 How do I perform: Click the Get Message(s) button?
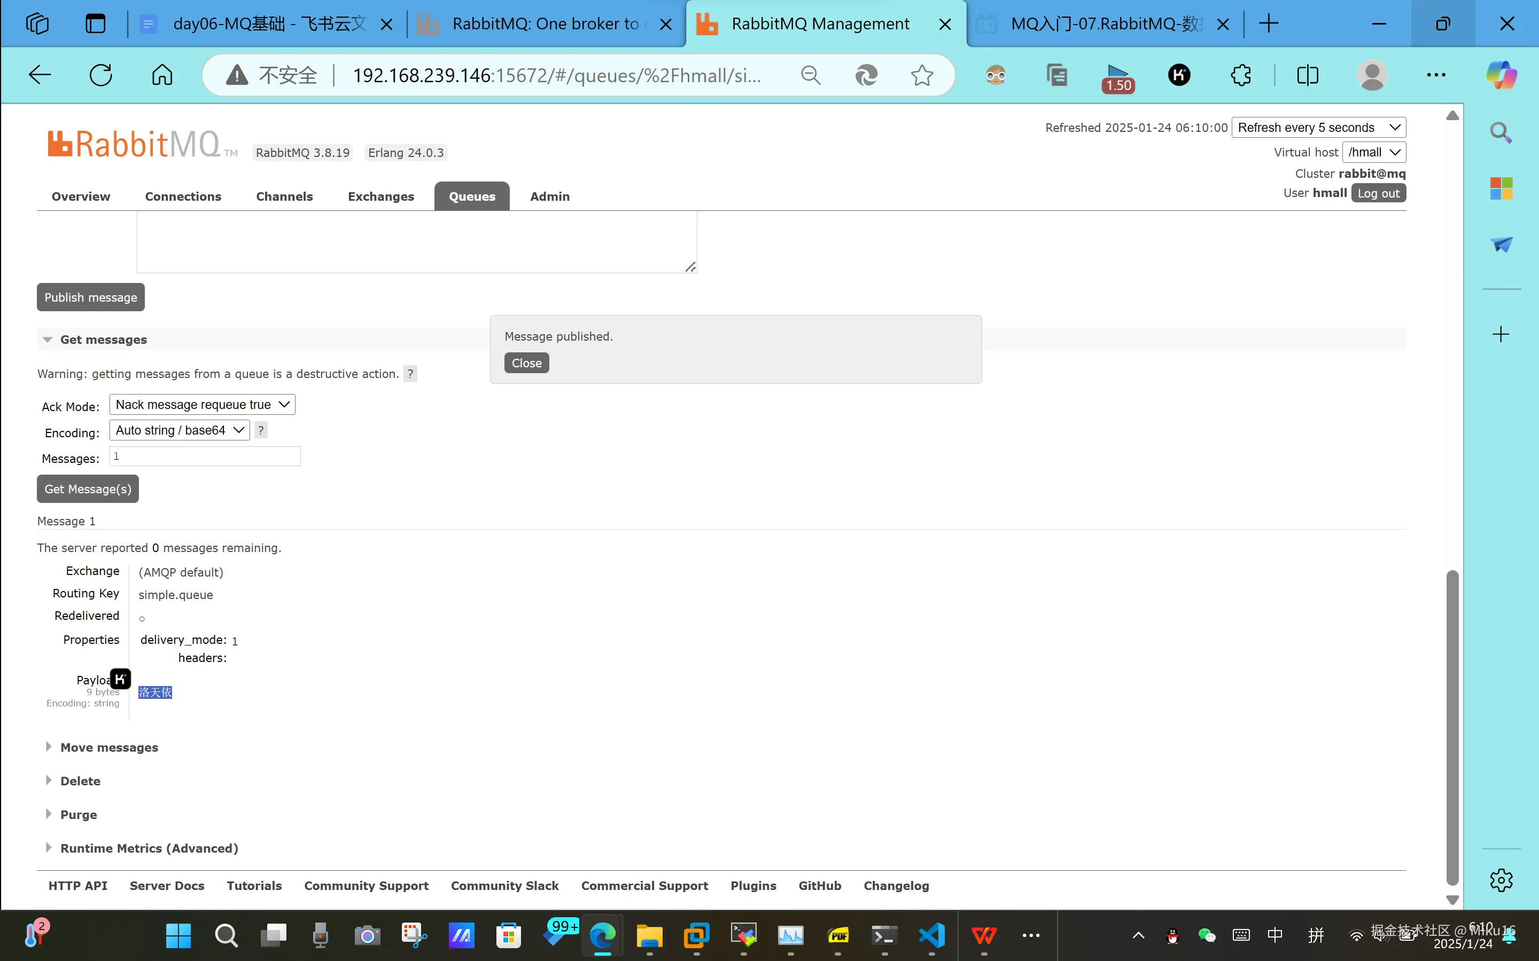coord(88,489)
